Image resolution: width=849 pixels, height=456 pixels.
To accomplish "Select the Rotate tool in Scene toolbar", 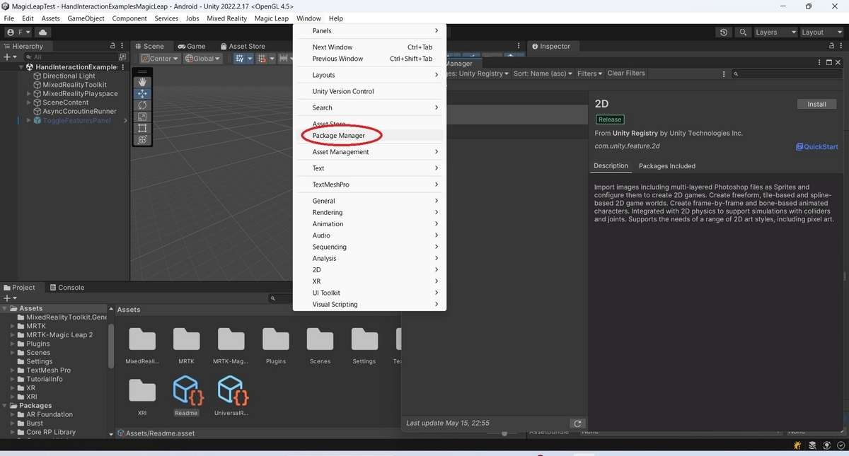I will coord(142,105).
